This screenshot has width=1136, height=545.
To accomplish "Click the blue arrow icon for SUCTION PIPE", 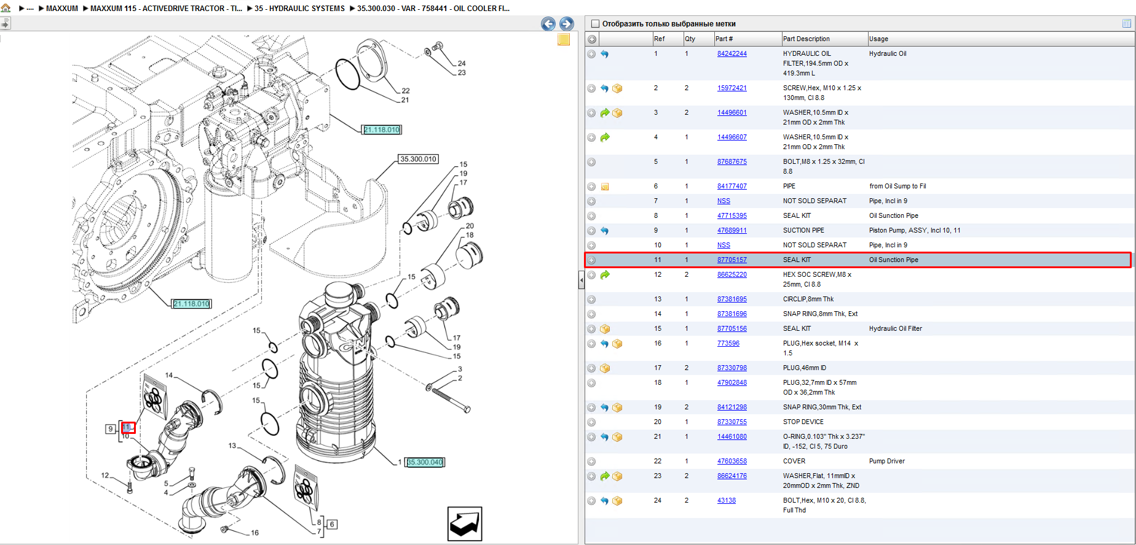I will (x=605, y=231).
